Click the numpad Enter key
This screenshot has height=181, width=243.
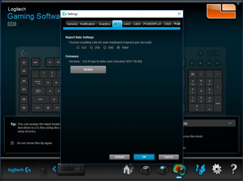point(218,103)
